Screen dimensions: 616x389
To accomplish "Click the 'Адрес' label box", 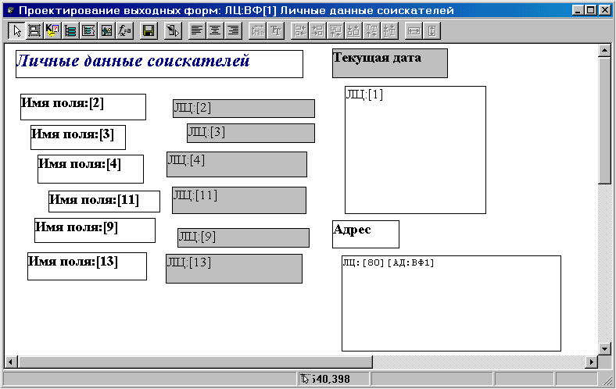I will 365,234.
